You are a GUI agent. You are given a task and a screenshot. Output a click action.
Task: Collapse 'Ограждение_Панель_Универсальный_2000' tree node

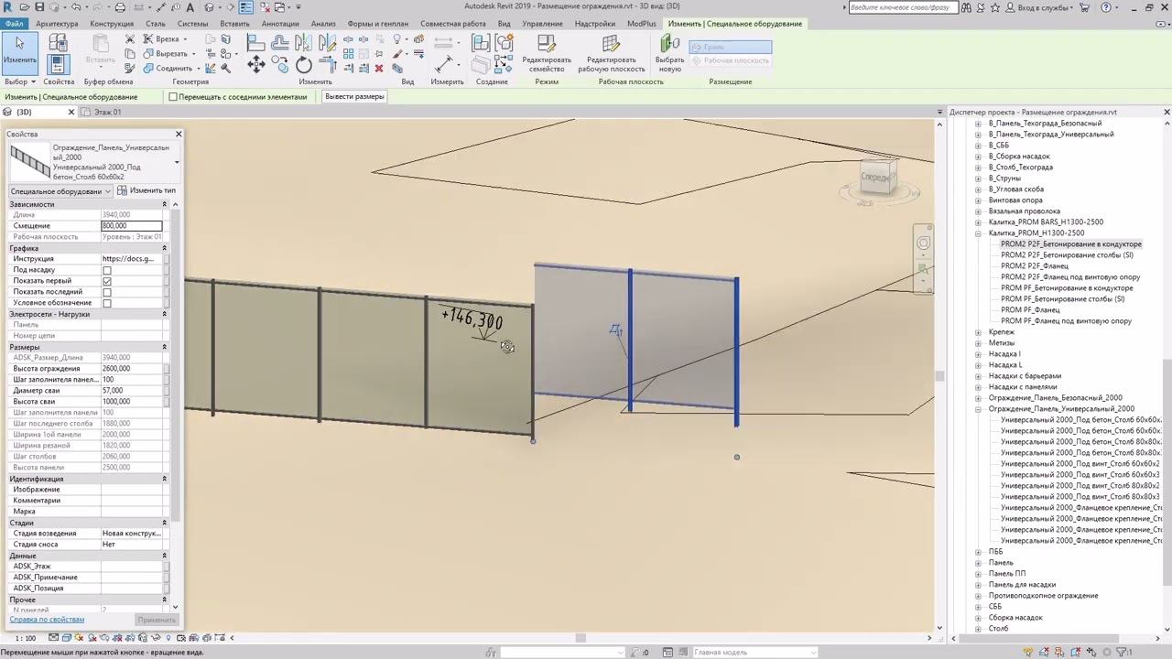coord(978,409)
